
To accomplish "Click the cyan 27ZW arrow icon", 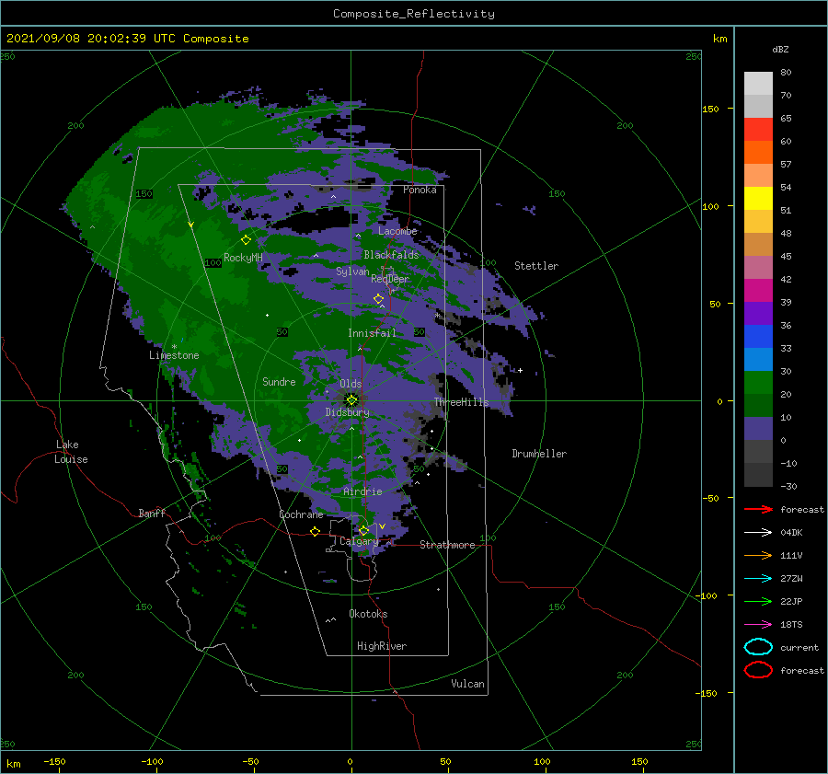I will [x=758, y=579].
